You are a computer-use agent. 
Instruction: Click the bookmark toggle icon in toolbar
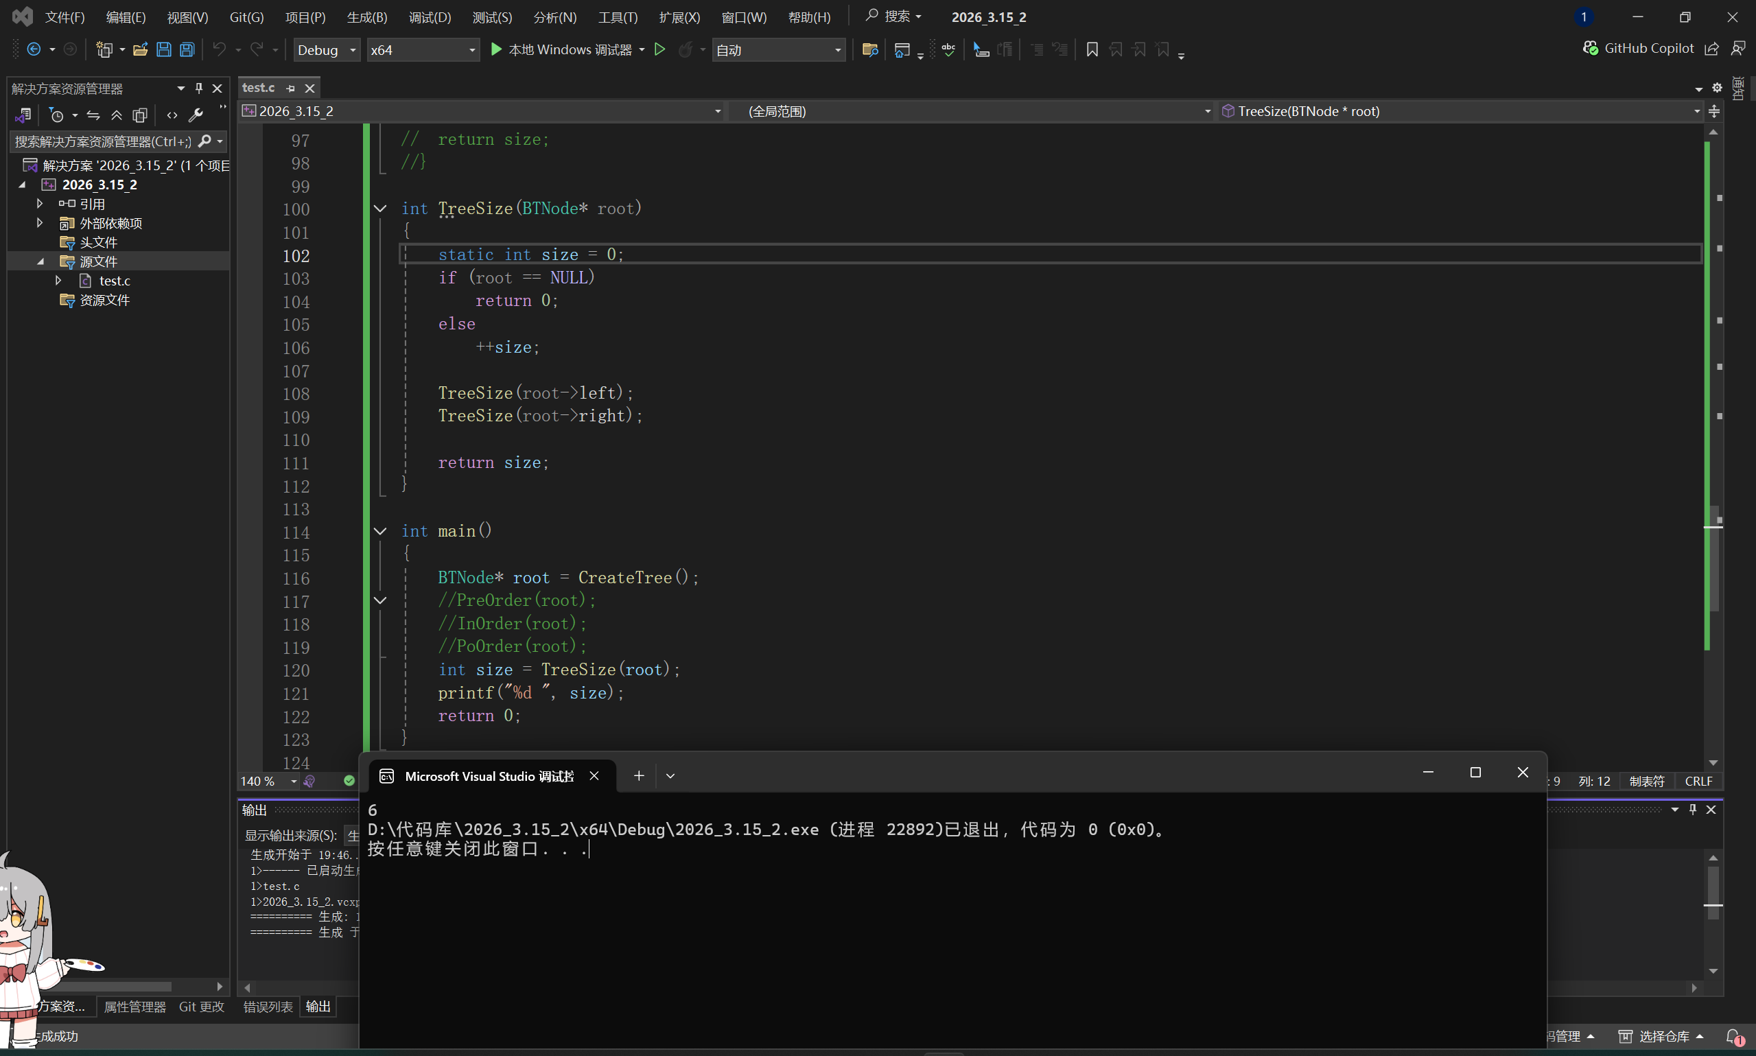(1092, 50)
